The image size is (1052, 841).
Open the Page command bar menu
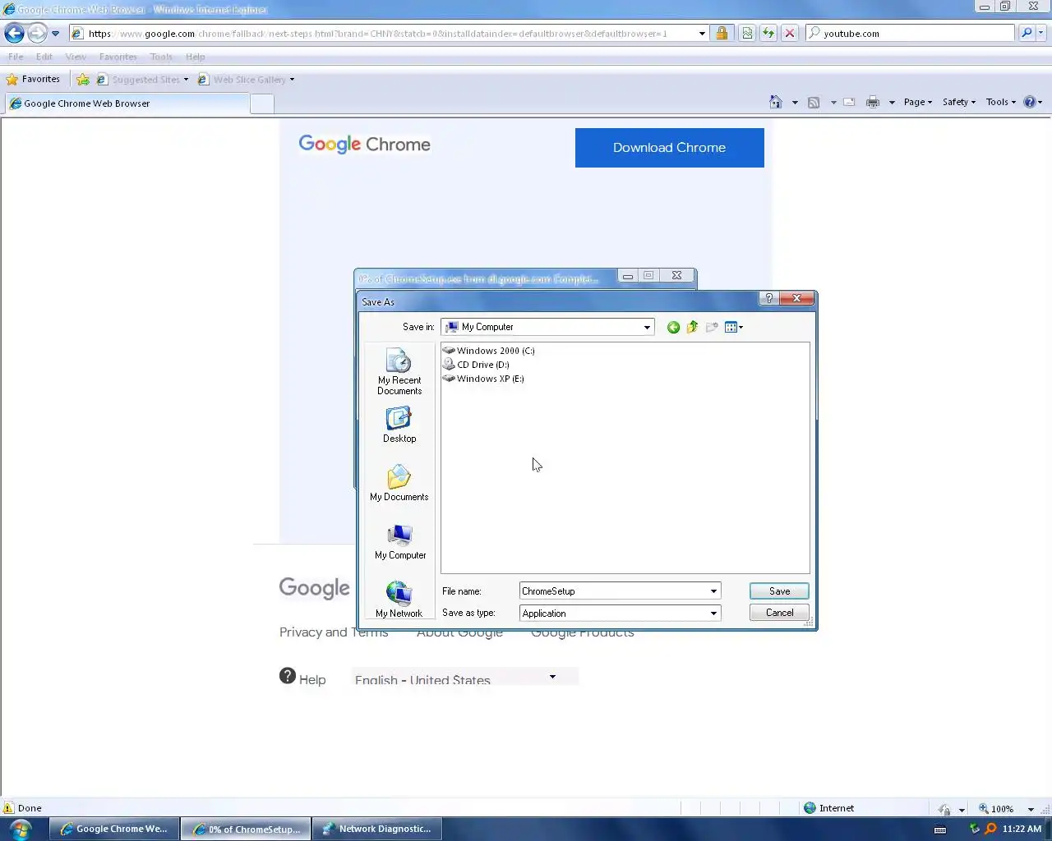point(918,102)
